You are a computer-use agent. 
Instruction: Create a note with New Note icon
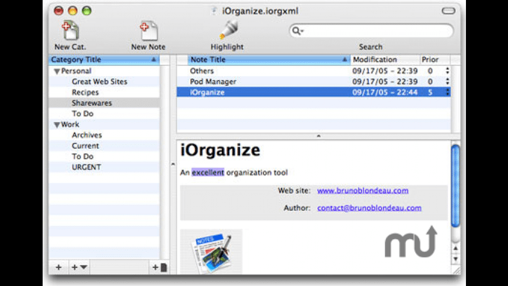click(148, 30)
